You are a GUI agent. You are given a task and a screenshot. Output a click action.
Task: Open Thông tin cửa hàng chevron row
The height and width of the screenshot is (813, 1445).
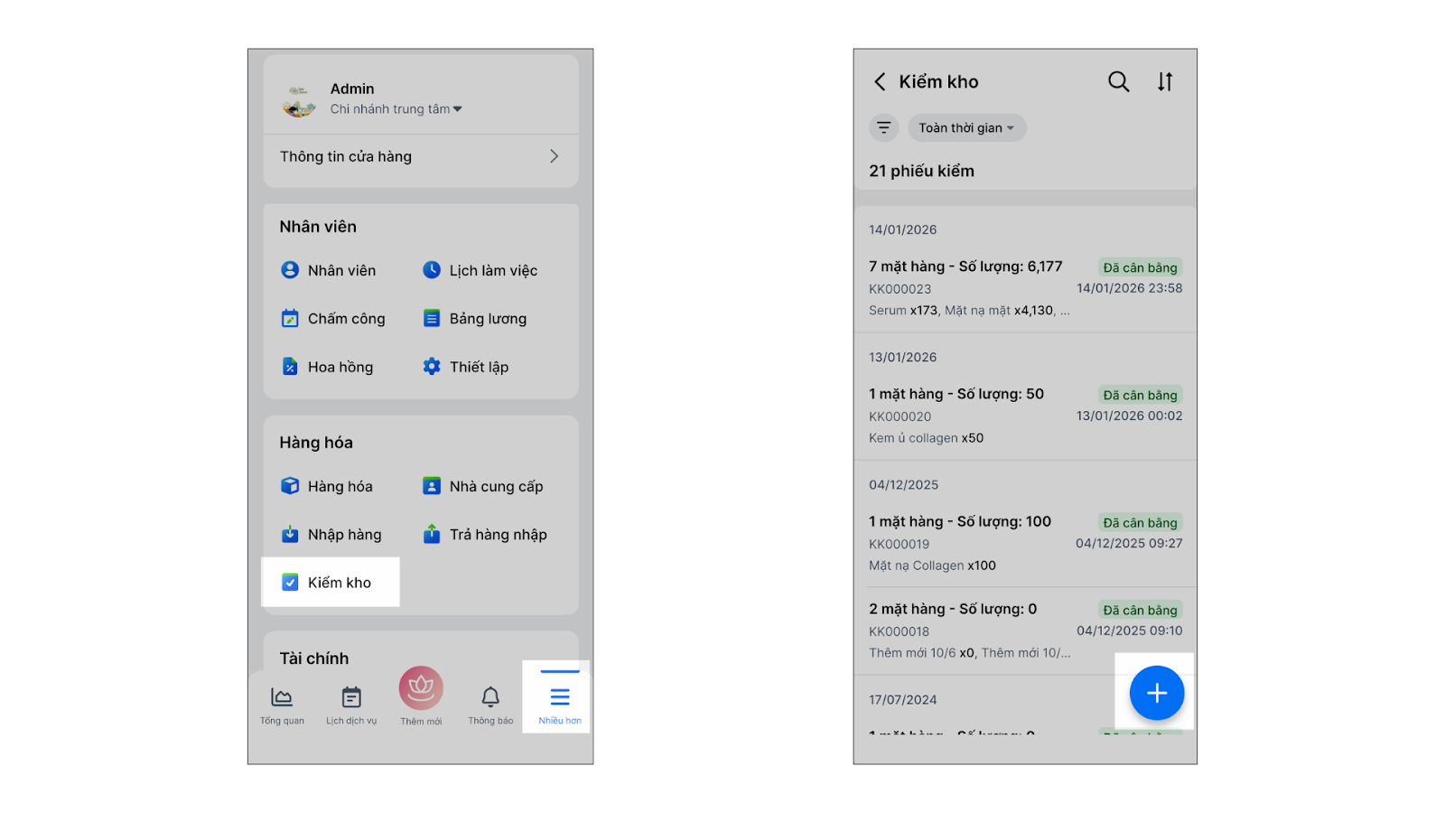coord(421,156)
